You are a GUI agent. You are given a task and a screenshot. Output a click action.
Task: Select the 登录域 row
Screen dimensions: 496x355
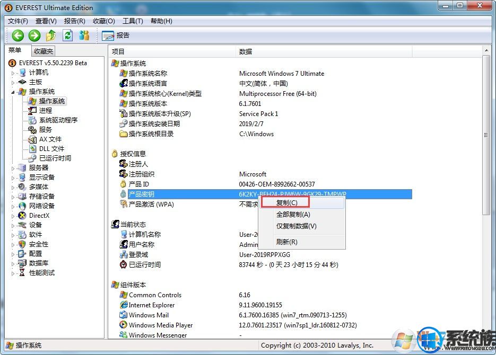coord(266,254)
